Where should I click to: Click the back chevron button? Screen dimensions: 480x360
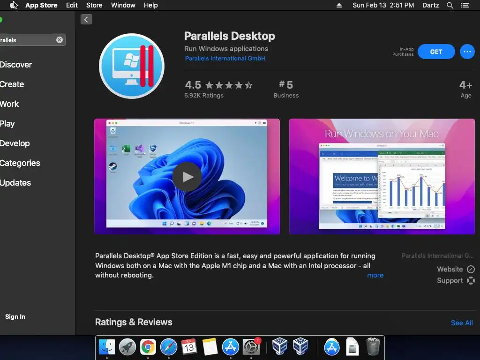(x=86, y=20)
